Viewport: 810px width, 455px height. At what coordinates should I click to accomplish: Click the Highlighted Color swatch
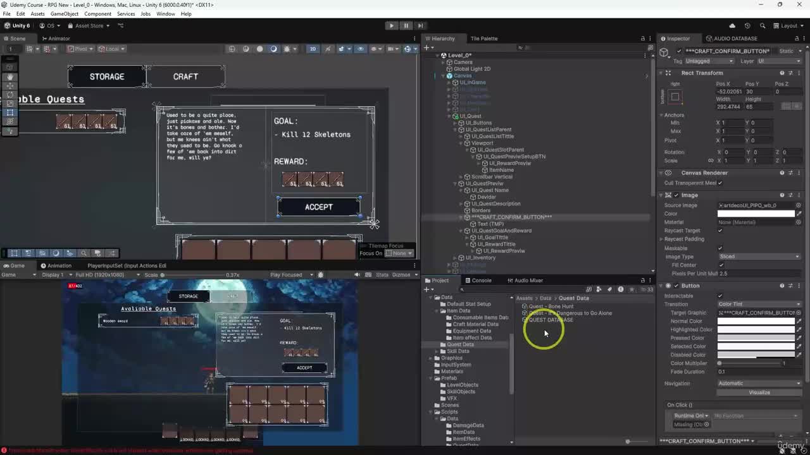(756, 329)
